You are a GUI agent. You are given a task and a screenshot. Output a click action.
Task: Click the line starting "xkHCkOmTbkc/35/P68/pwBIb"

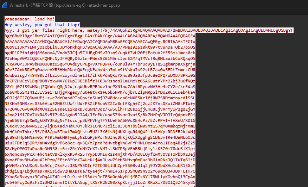[100, 132]
